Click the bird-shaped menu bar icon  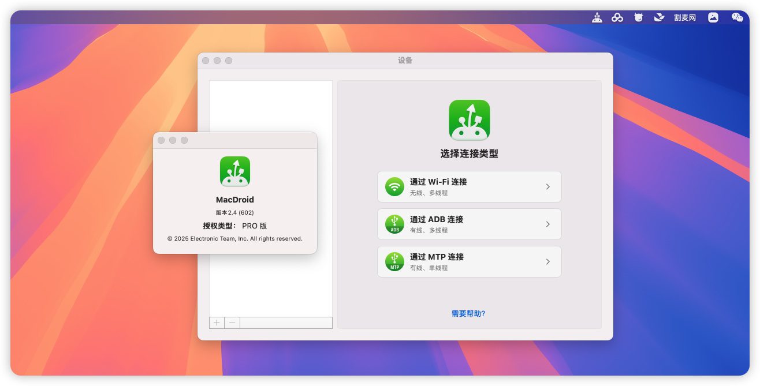(x=659, y=17)
